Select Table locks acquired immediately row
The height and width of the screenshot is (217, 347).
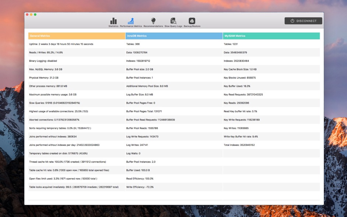click(77, 187)
